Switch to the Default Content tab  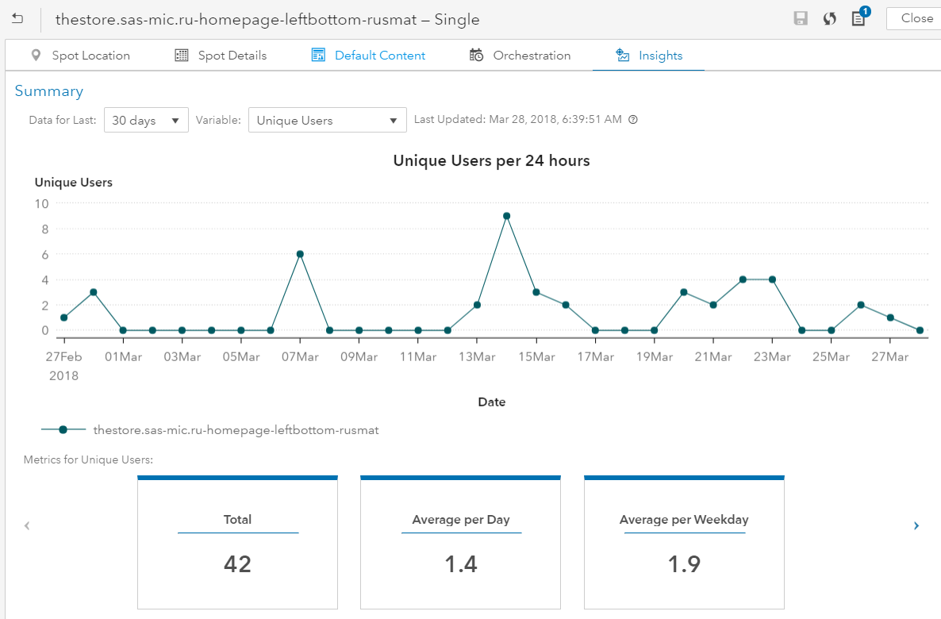(368, 56)
